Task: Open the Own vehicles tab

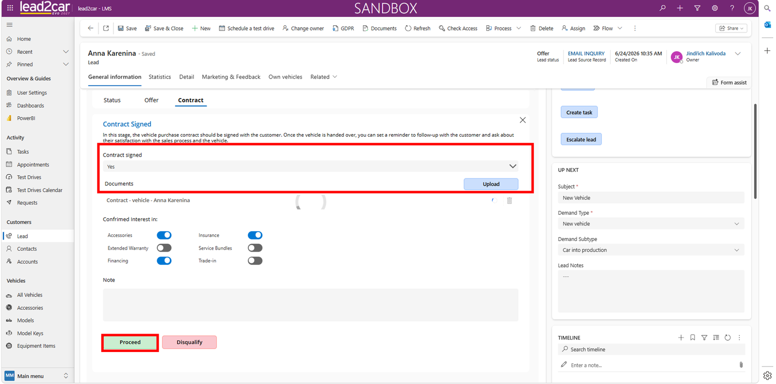Action: coord(285,77)
